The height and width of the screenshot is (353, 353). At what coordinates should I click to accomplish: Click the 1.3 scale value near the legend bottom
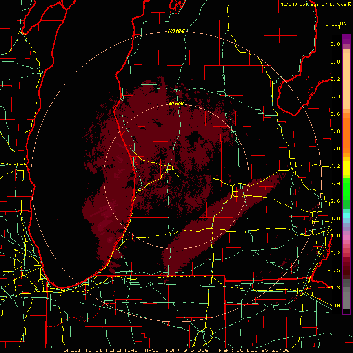pos(335,288)
